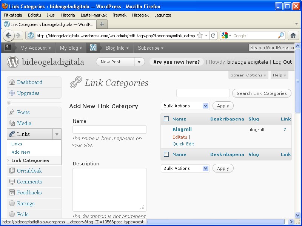
Task: Click the Orrialdeak pages icon in sidebar
Action: coord(12,171)
